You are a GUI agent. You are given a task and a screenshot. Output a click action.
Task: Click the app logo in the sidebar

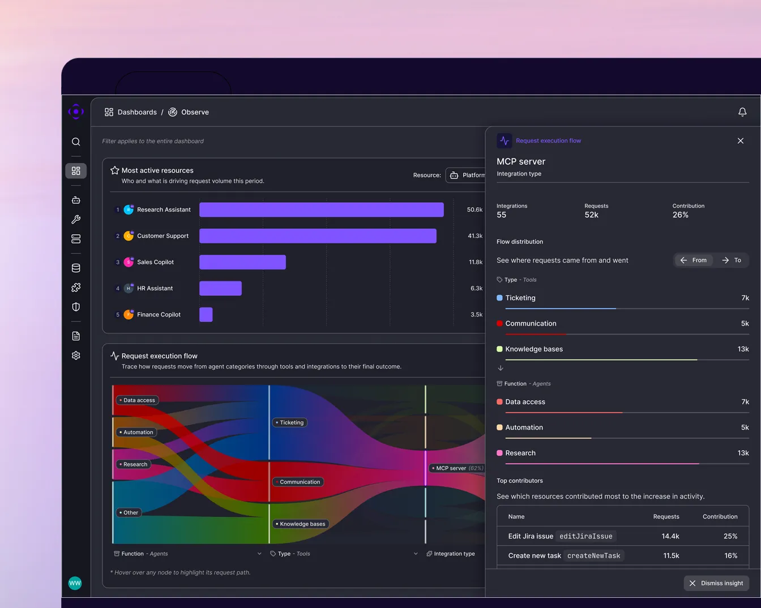point(76,112)
